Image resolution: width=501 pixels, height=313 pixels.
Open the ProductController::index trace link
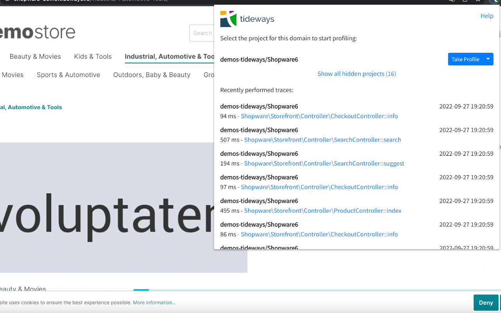pyautogui.click(x=323, y=210)
